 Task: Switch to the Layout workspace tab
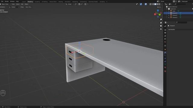click(x=24, y=2)
